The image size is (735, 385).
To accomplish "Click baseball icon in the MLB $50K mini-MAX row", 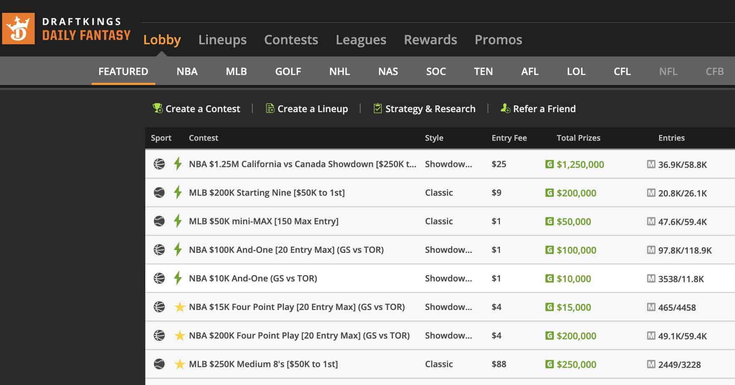I will pyautogui.click(x=159, y=221).
